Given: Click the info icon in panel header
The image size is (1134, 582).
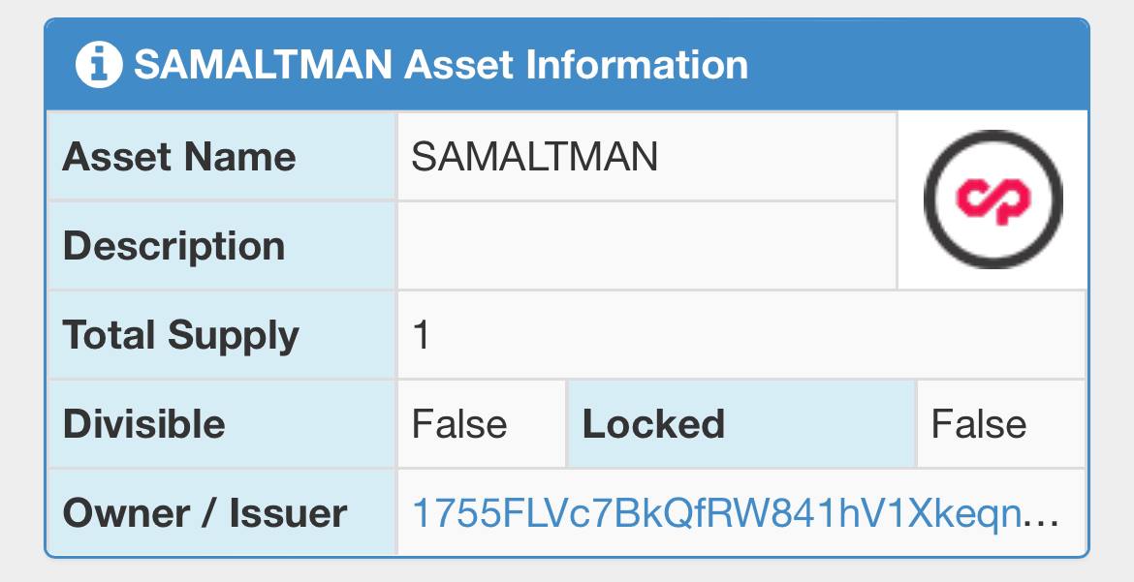Looking at the screenshot, I should click(x=99, y=65).
